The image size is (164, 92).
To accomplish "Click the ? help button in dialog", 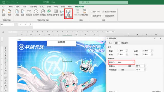I will (x=154, y=38).
